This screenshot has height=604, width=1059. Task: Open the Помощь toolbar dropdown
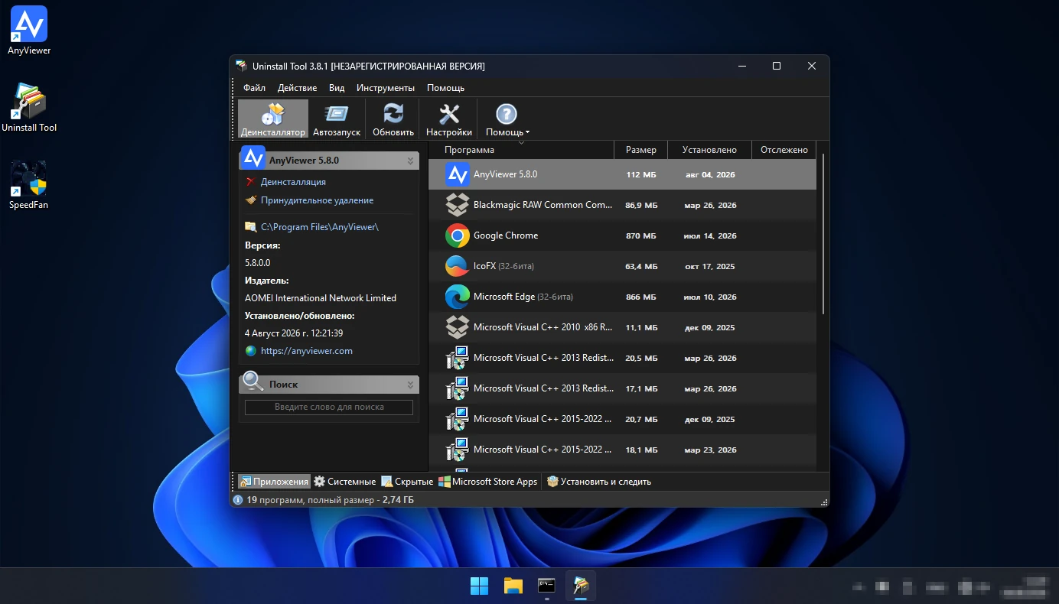(507, 119)
